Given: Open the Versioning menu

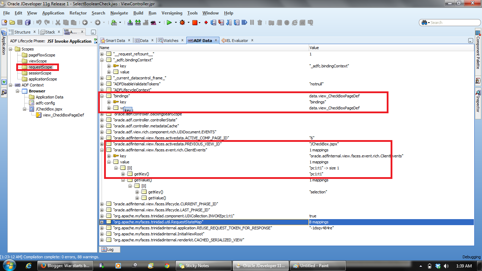Looking at the screenshot, I should point(172,13).
